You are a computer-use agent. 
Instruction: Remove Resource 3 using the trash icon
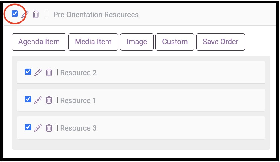click(49, 128)
